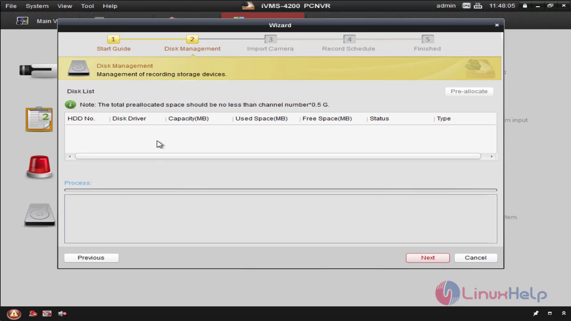Click the clear alarm icon in bottom bar
Image resolution: width=571 pixels, height=321 pixels.
[33, 313]
